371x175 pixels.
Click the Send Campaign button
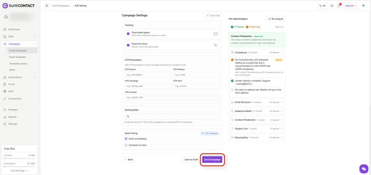(x=212, y=160)
